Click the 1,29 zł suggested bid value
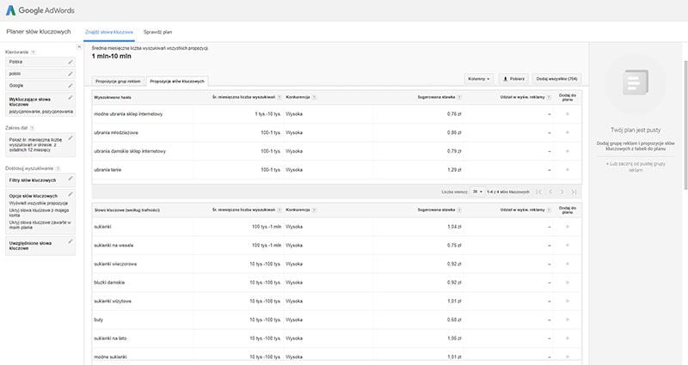The height and width of the screenshot is (365, 688). click(x=454, y=169)
